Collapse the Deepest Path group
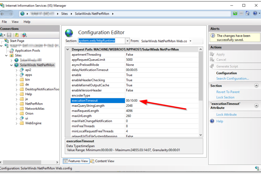This screenshot has height=174, width=261. tap(68, 50)
